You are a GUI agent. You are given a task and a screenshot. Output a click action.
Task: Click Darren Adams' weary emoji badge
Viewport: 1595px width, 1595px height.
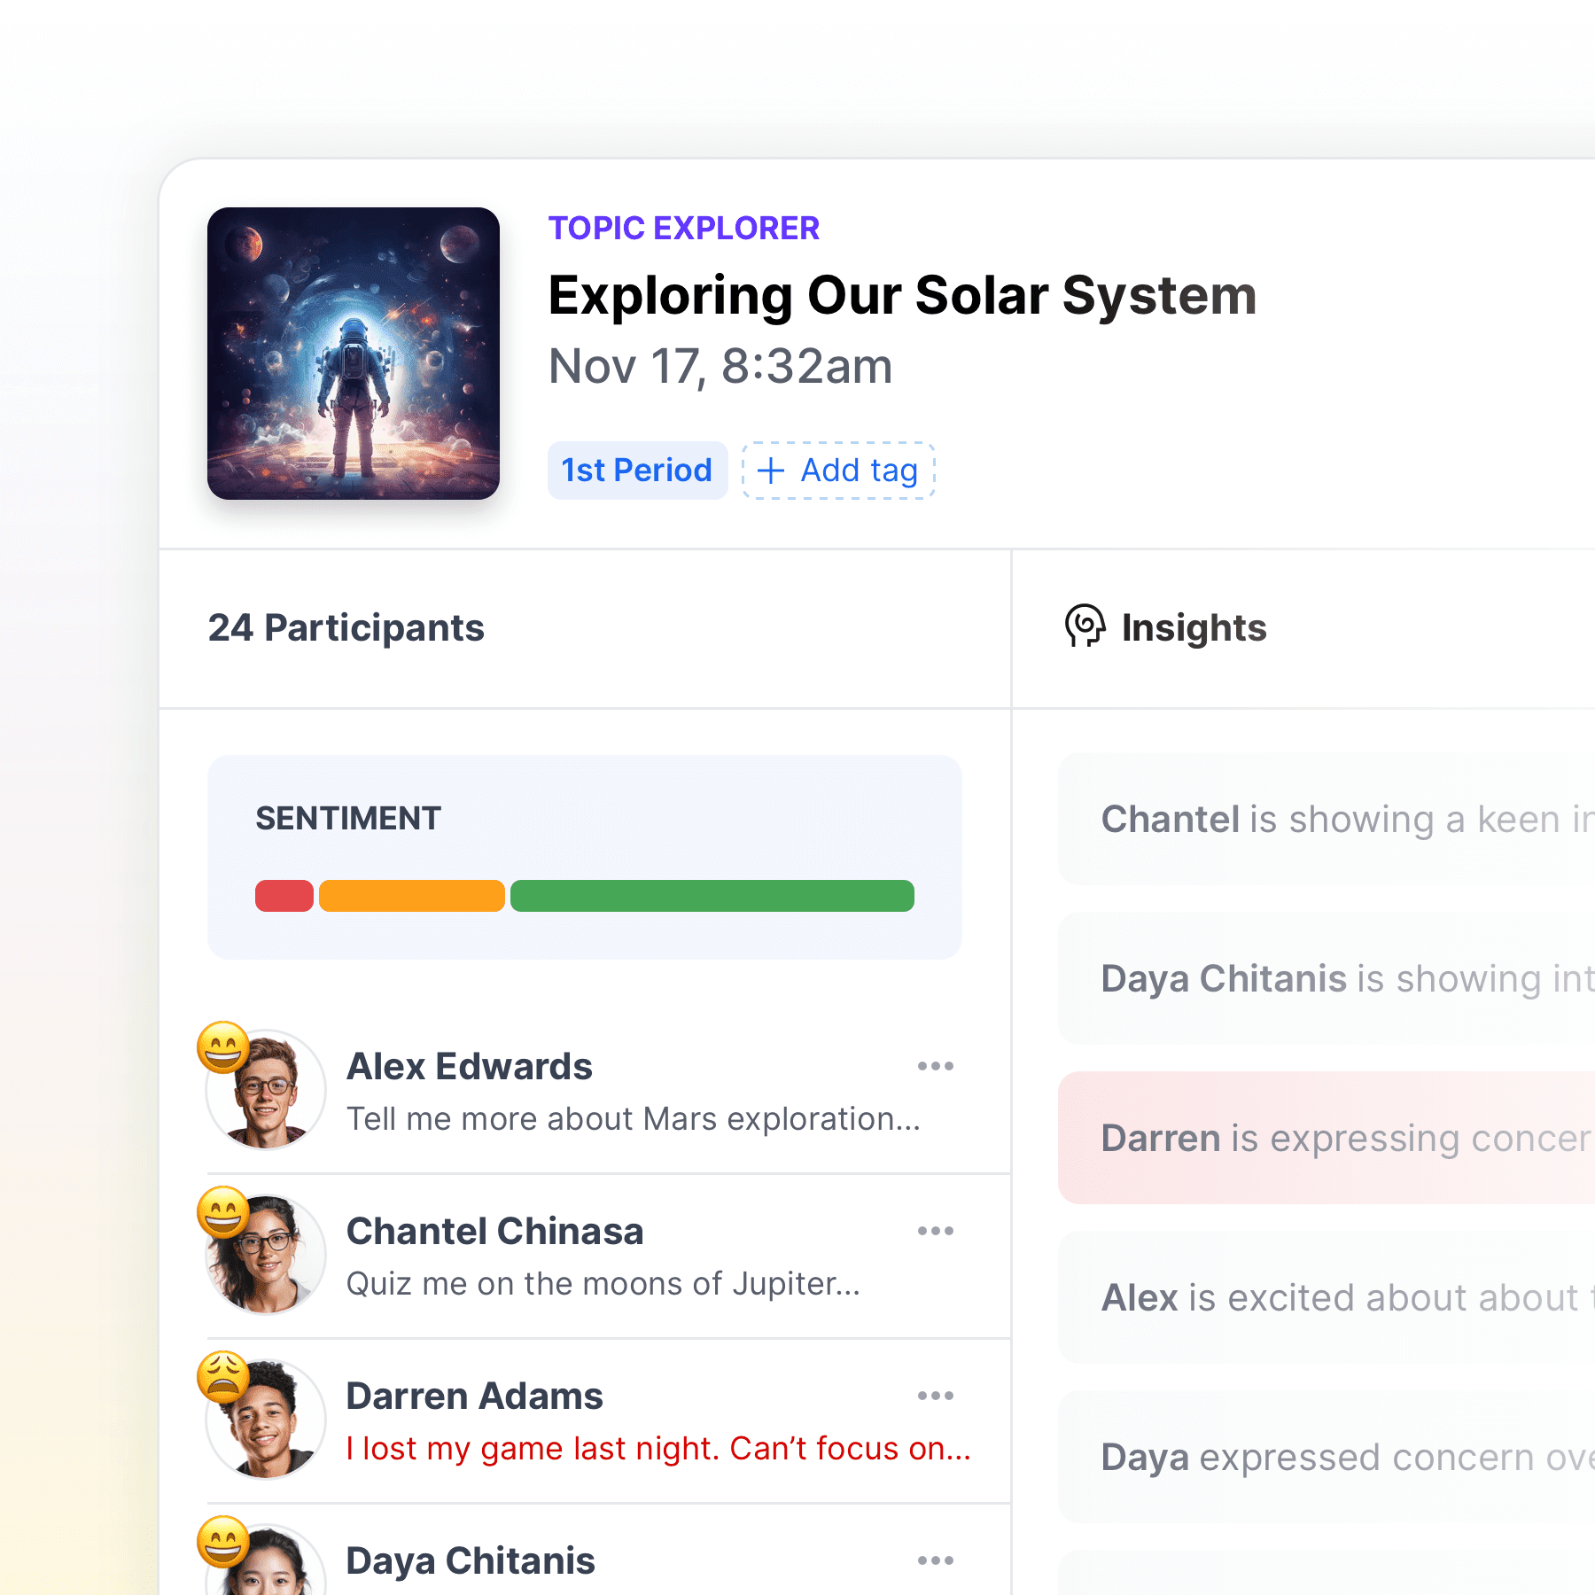(x=223, y=1377)
